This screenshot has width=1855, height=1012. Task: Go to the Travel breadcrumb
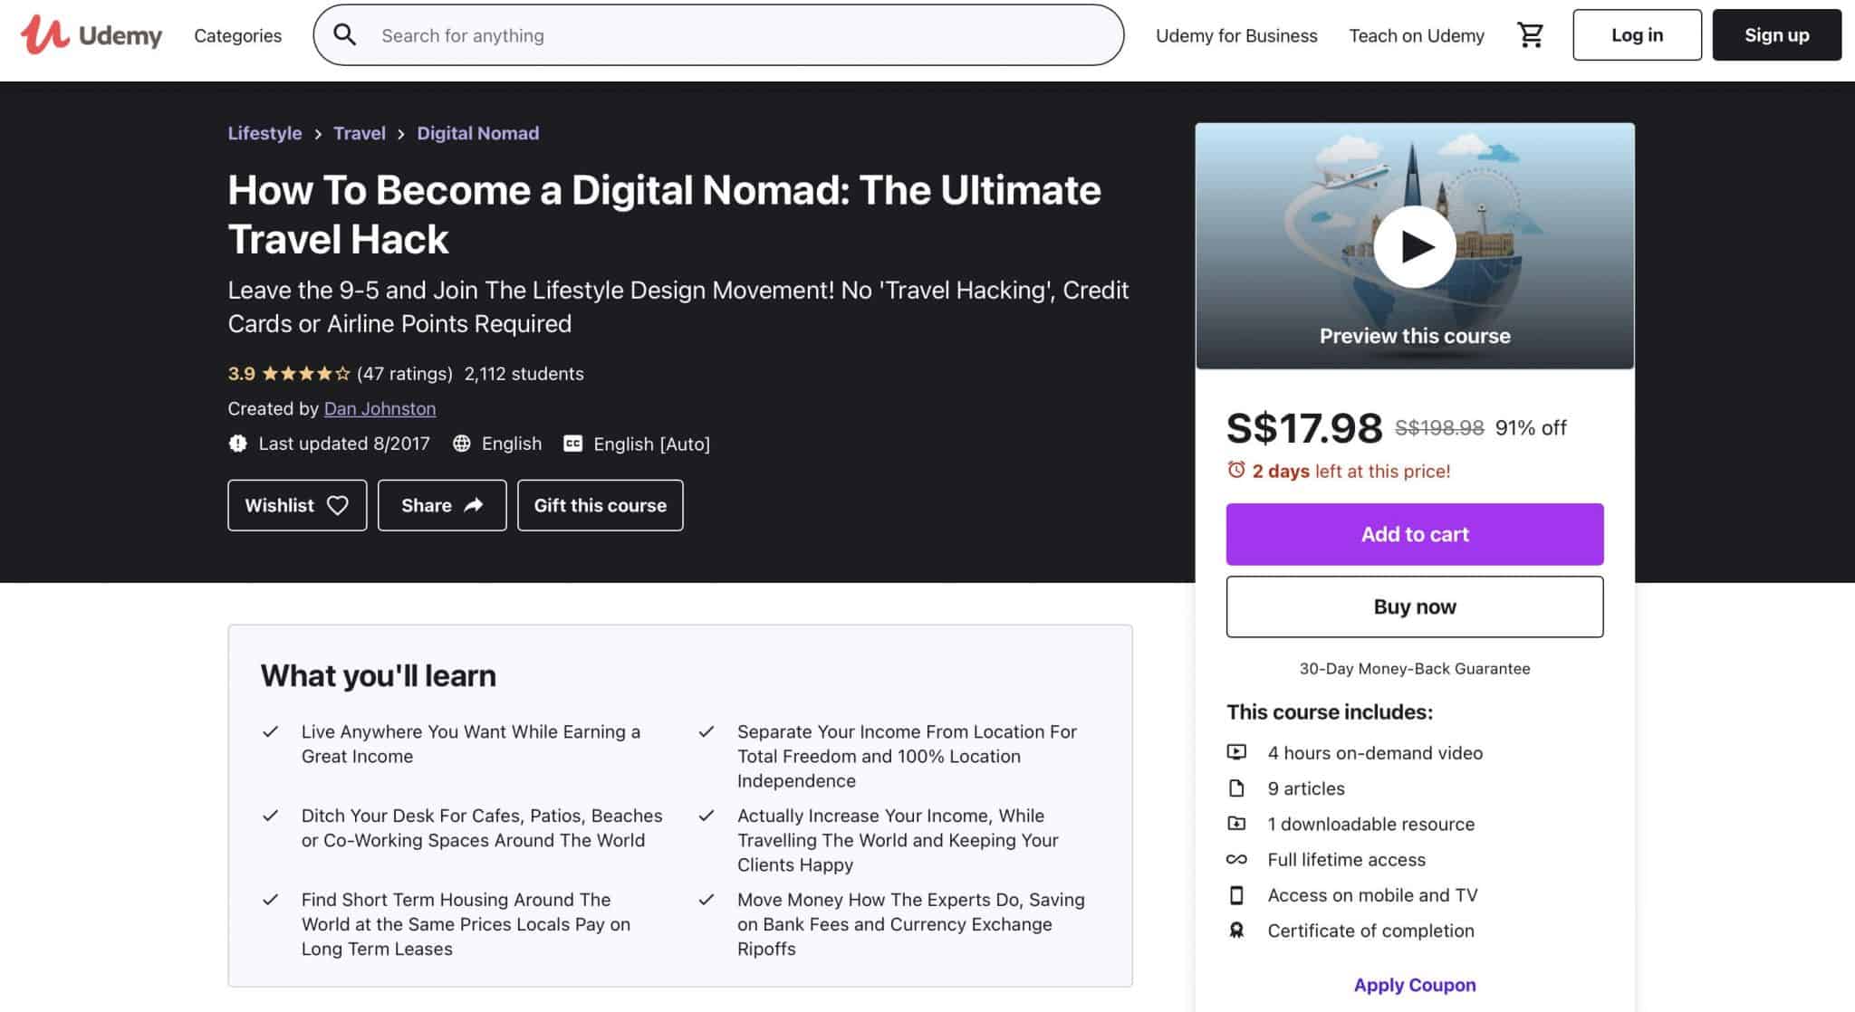(x=360, y=133)
